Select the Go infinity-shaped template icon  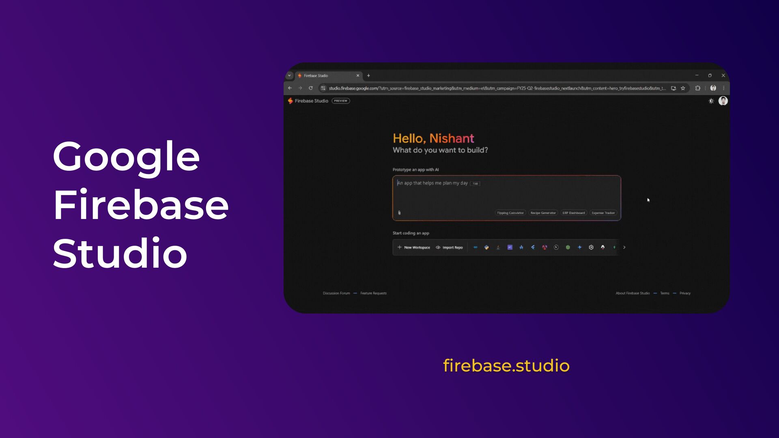(x=475, y=247)
